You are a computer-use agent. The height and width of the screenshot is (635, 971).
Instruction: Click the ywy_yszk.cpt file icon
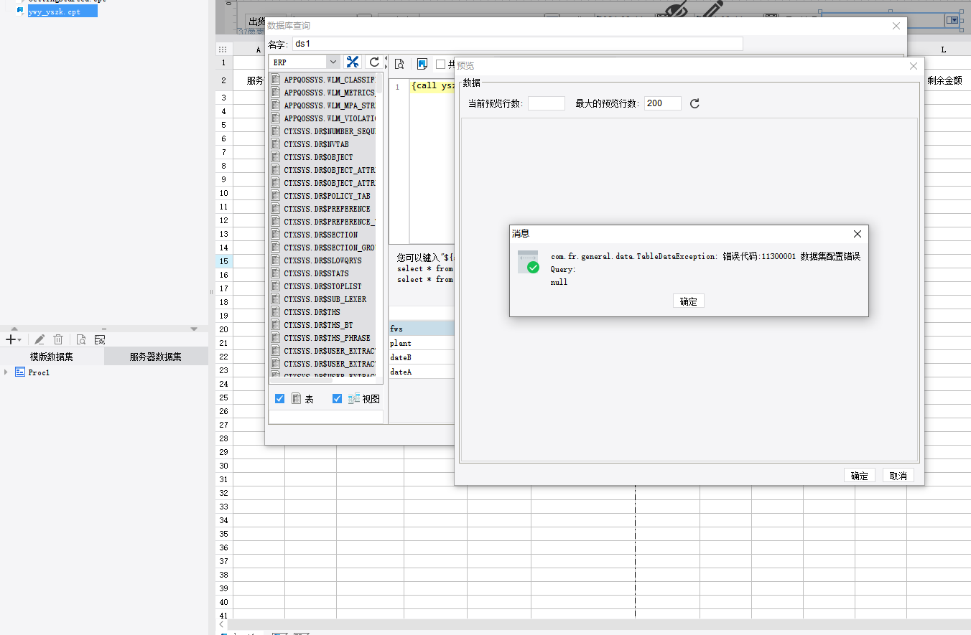coord(20,12)
